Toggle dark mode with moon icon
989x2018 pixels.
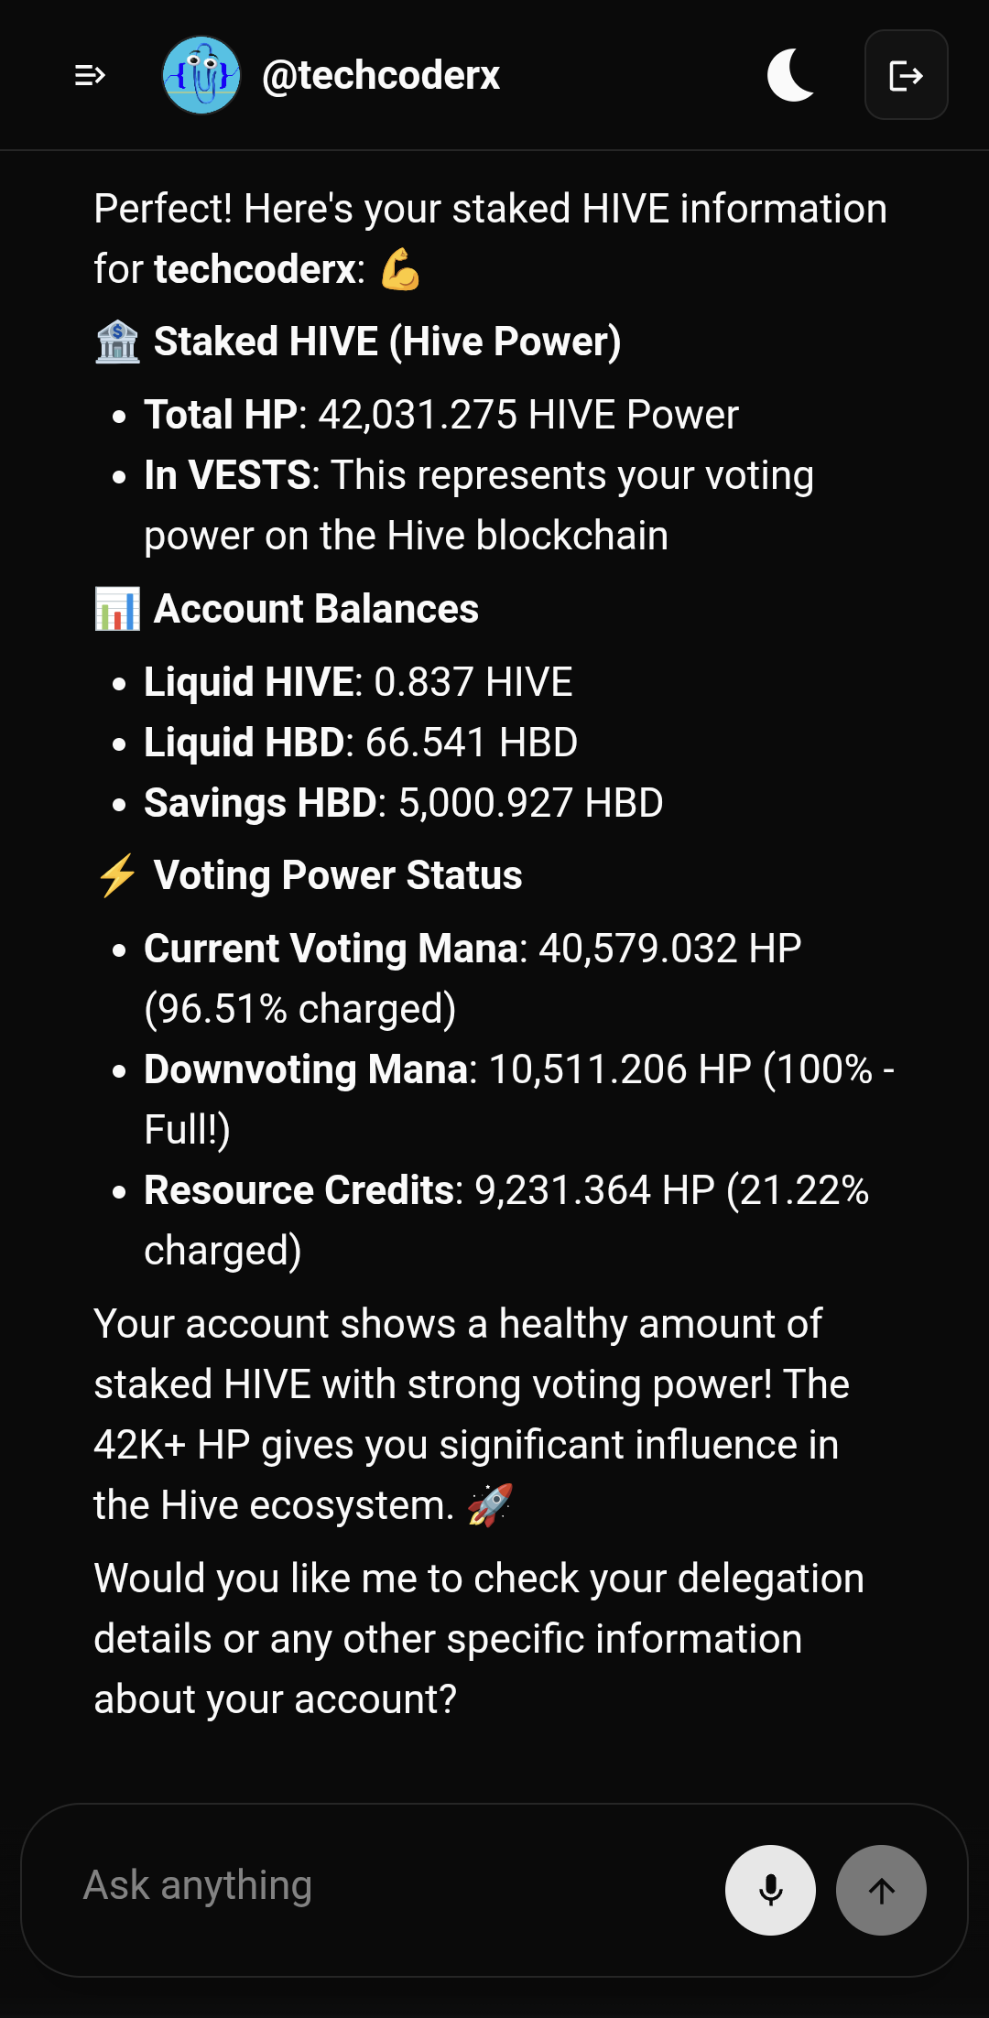tap(790, 75)
